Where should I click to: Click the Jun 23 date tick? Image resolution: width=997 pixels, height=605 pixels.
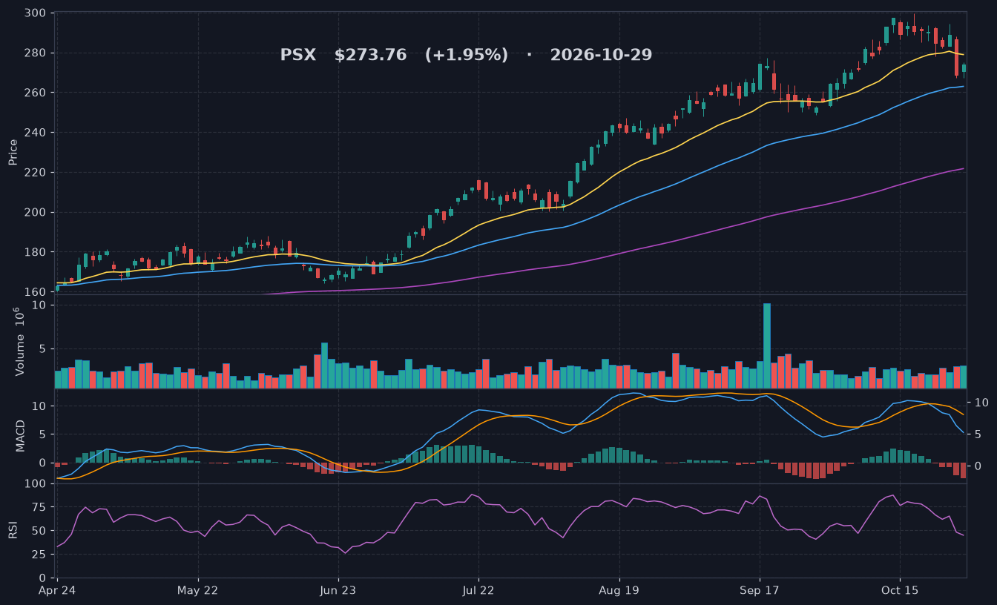pyautogui.click(x=338, y=590)
